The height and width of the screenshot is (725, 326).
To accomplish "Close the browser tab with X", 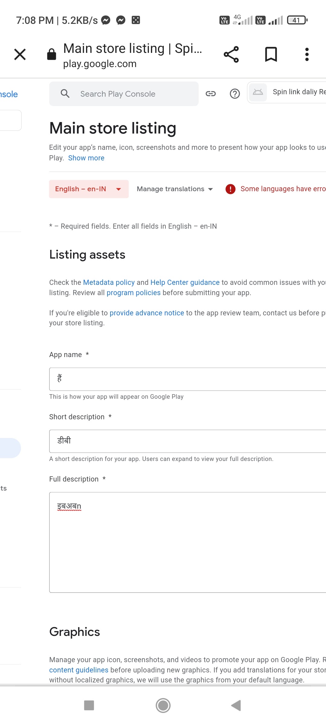I will (20, 54).
